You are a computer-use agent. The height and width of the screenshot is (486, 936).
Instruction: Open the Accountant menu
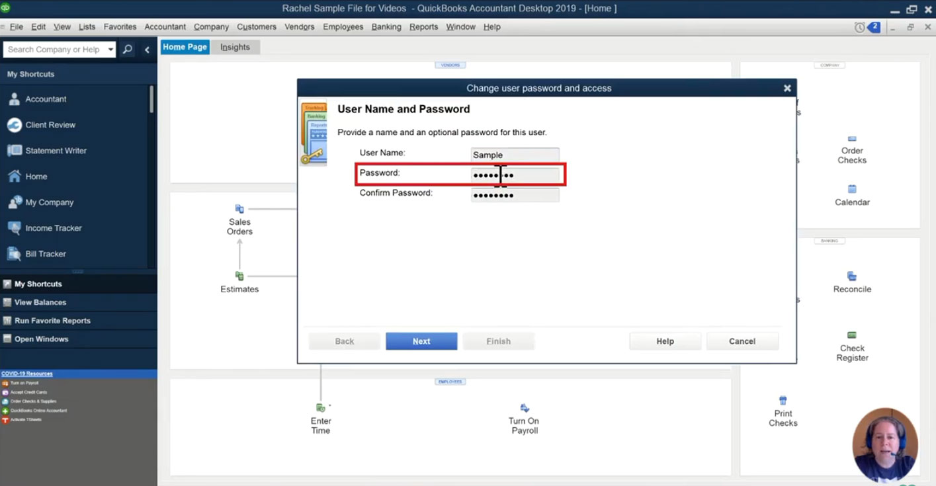(x=165, y=27)
